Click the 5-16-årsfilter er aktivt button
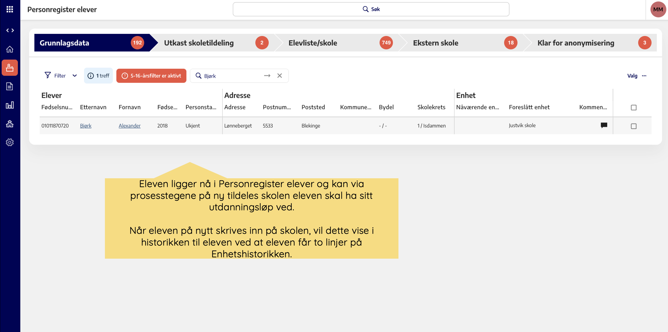 pos(151,76)
